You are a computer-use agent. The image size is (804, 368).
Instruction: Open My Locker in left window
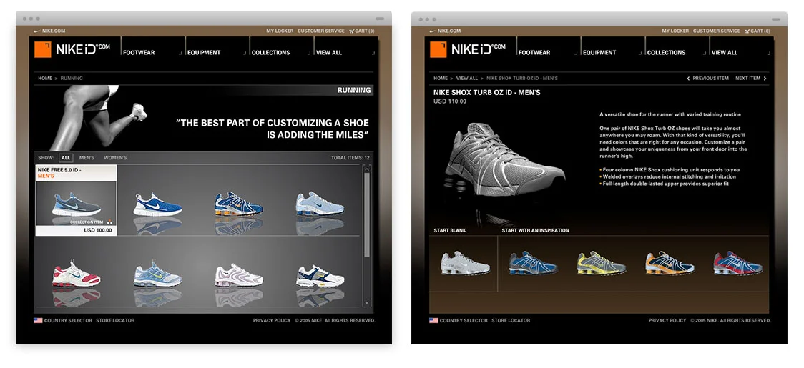pyautogui.click(x=280, y=31)
